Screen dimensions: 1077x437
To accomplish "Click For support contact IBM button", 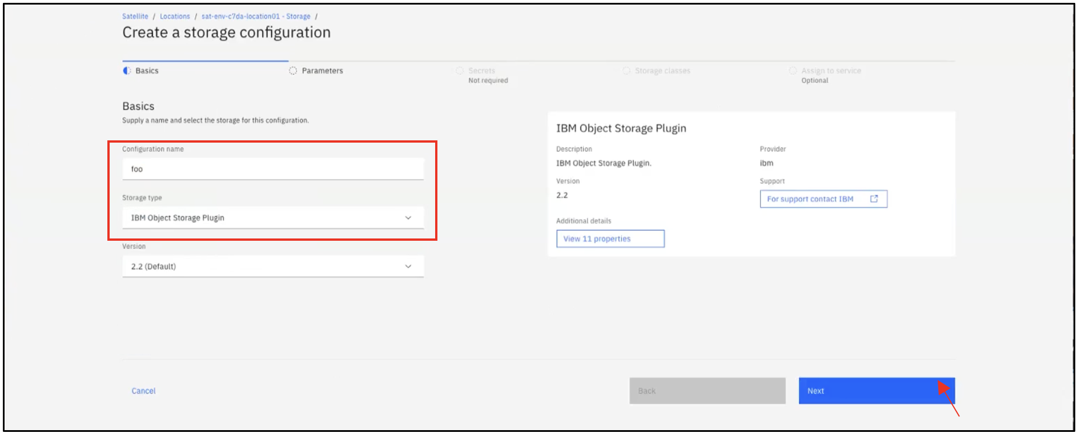I will click(823, 199).
